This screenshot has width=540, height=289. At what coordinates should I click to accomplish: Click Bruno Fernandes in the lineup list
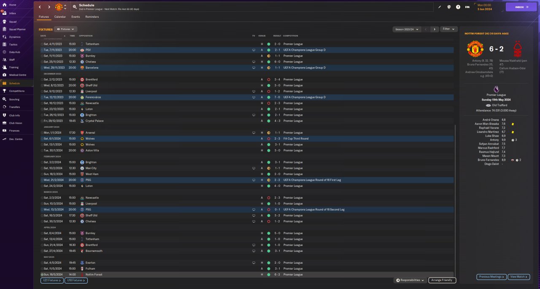(x=489, y=160)
